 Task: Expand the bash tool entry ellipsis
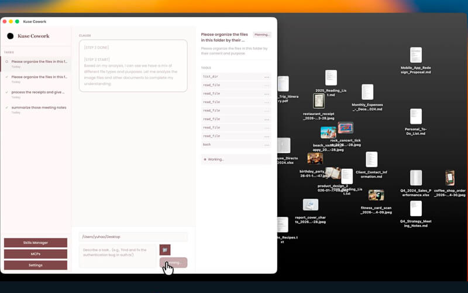coord(267,144)
